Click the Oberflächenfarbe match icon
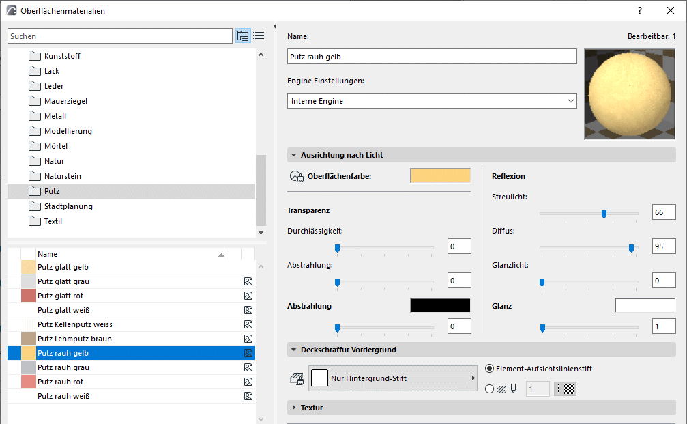Viewport: 687px width, 424px height. coord(296,177)
